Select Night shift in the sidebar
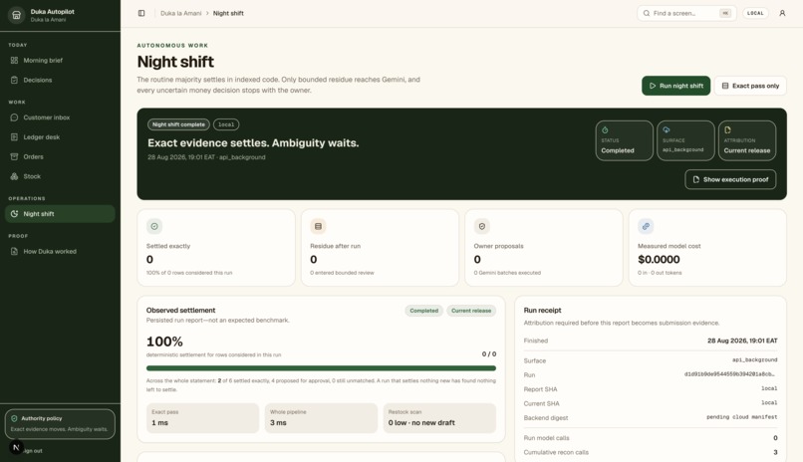The width and height of the screenshot is (803, 462). 60,214
